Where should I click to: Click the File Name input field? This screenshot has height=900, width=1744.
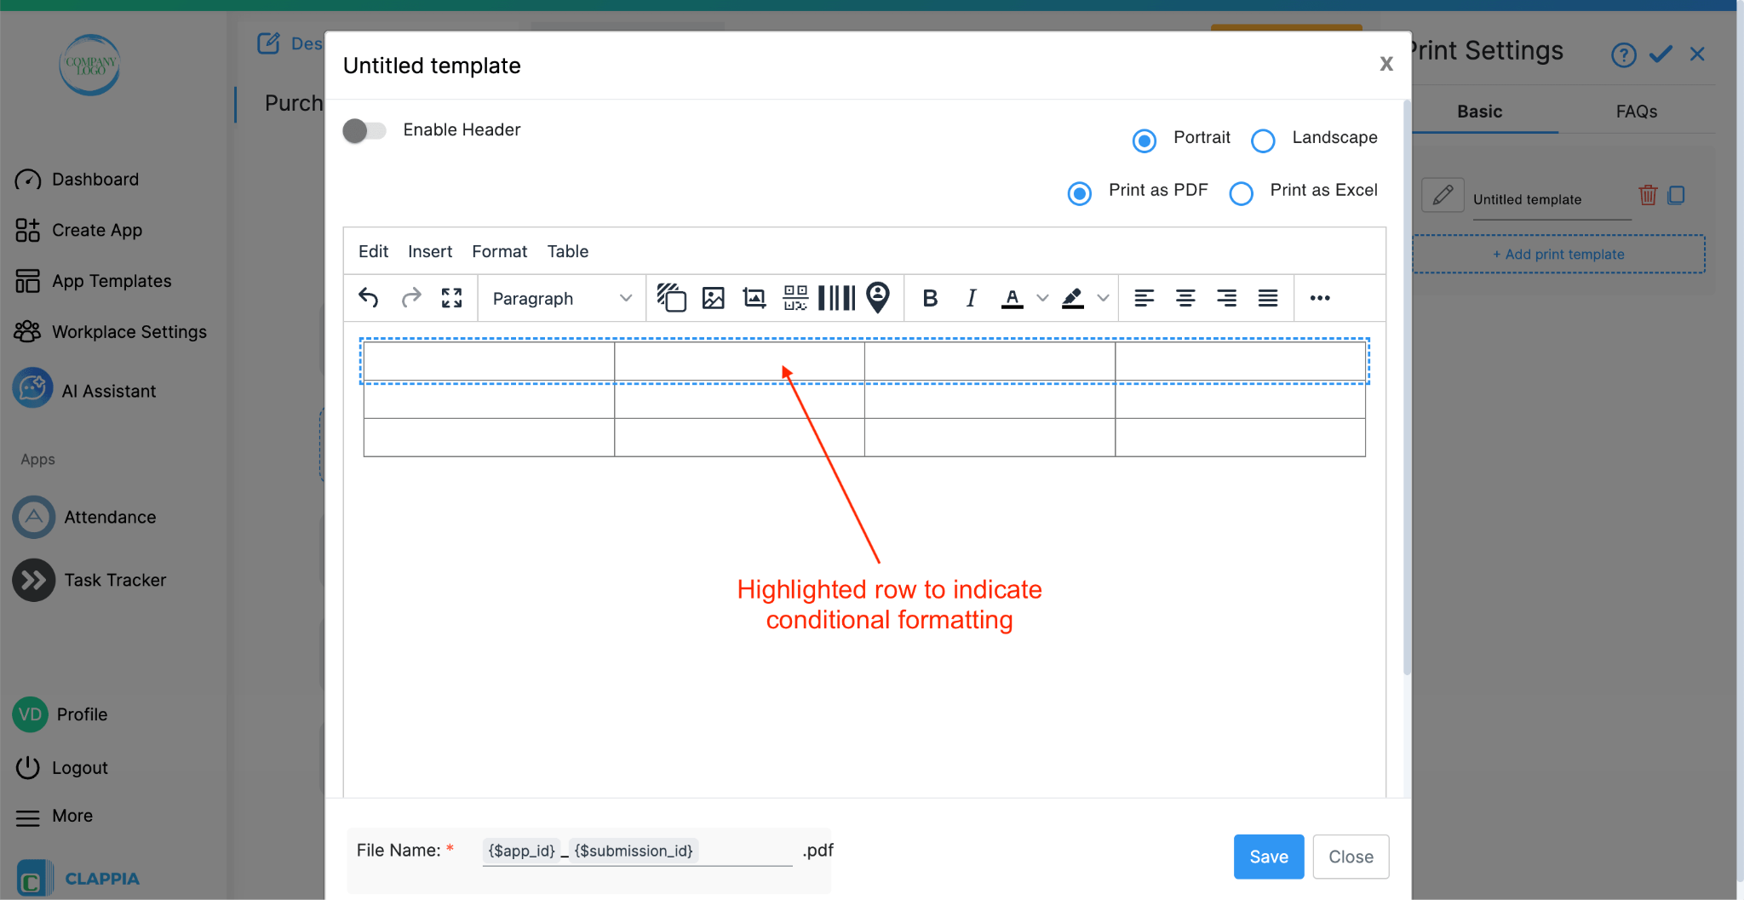[637, 851]
